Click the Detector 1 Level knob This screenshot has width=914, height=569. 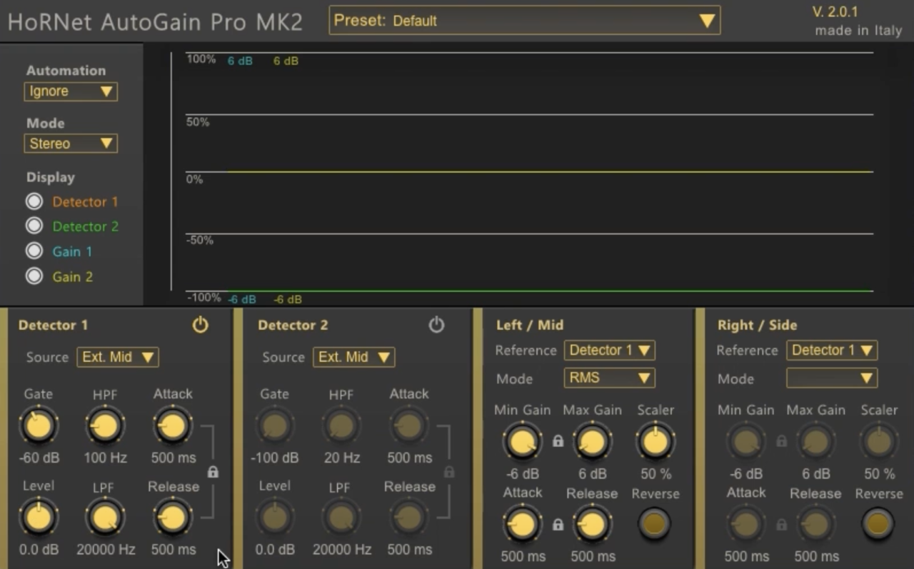point(39,518)
